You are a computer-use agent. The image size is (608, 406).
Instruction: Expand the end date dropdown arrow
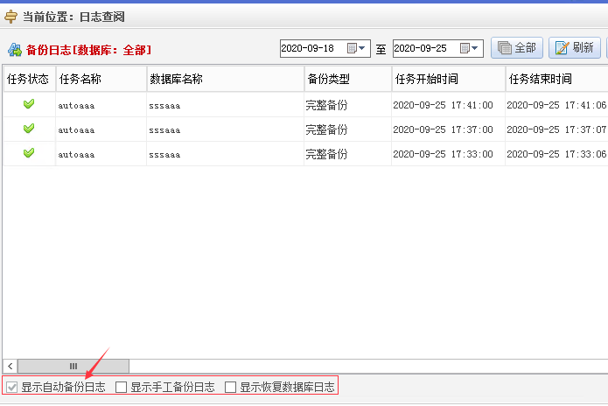(x=476, y=49)
